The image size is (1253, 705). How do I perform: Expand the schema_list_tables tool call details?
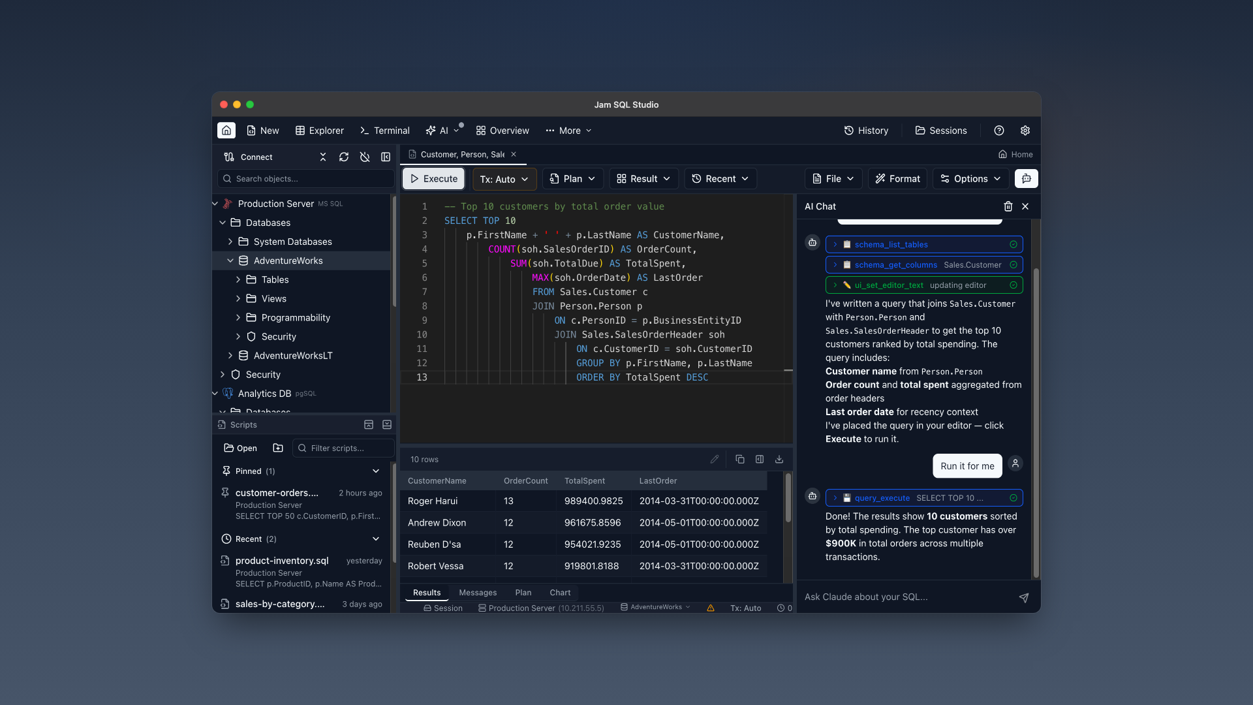tap(835, 244)
